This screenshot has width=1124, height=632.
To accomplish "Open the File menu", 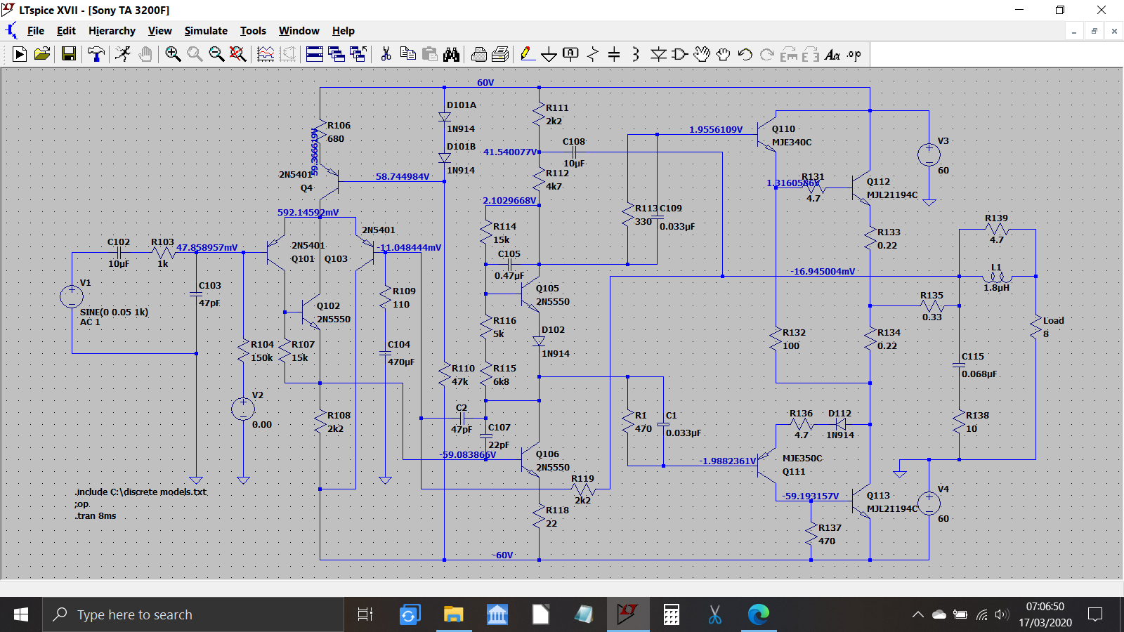I will coord(36,31).
